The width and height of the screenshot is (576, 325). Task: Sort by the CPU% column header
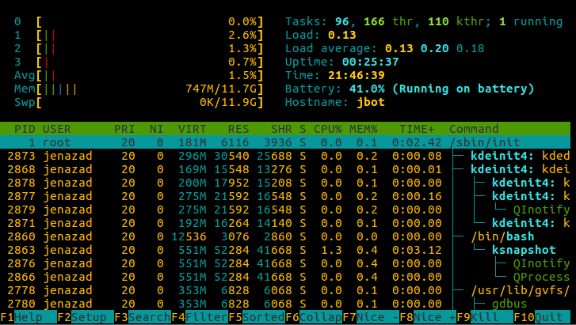pos(328,129)
